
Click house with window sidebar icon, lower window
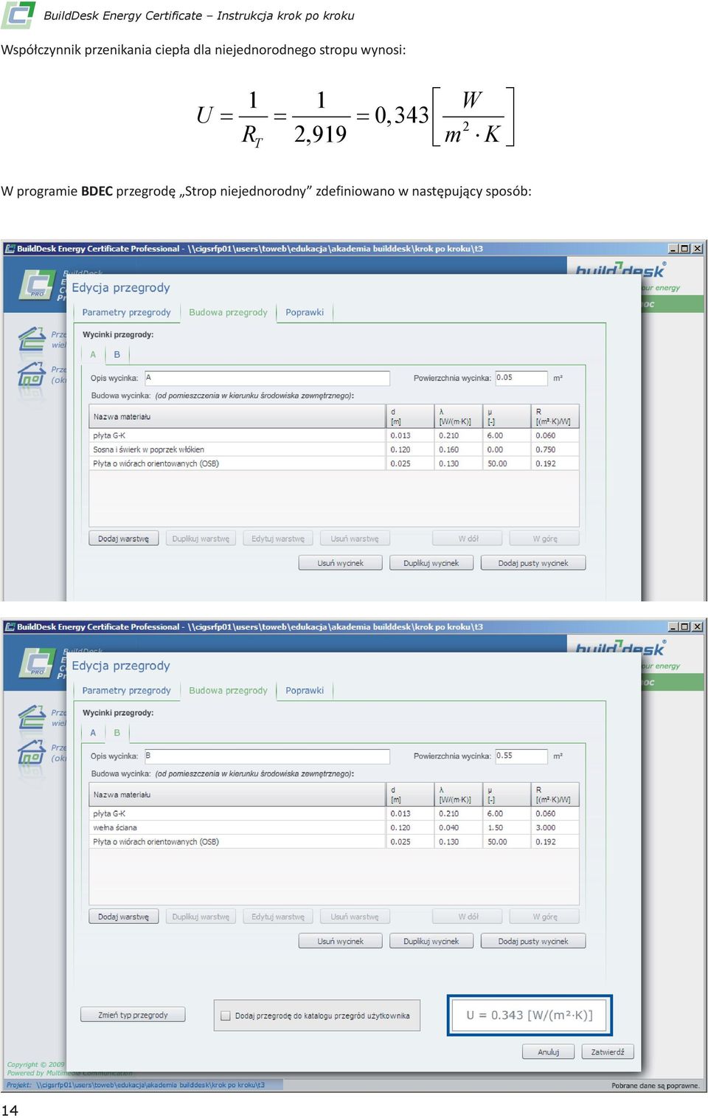(x=32, y=752)
